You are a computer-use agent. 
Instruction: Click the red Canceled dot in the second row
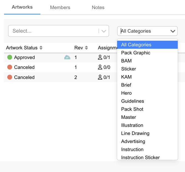tap(10, 67)
